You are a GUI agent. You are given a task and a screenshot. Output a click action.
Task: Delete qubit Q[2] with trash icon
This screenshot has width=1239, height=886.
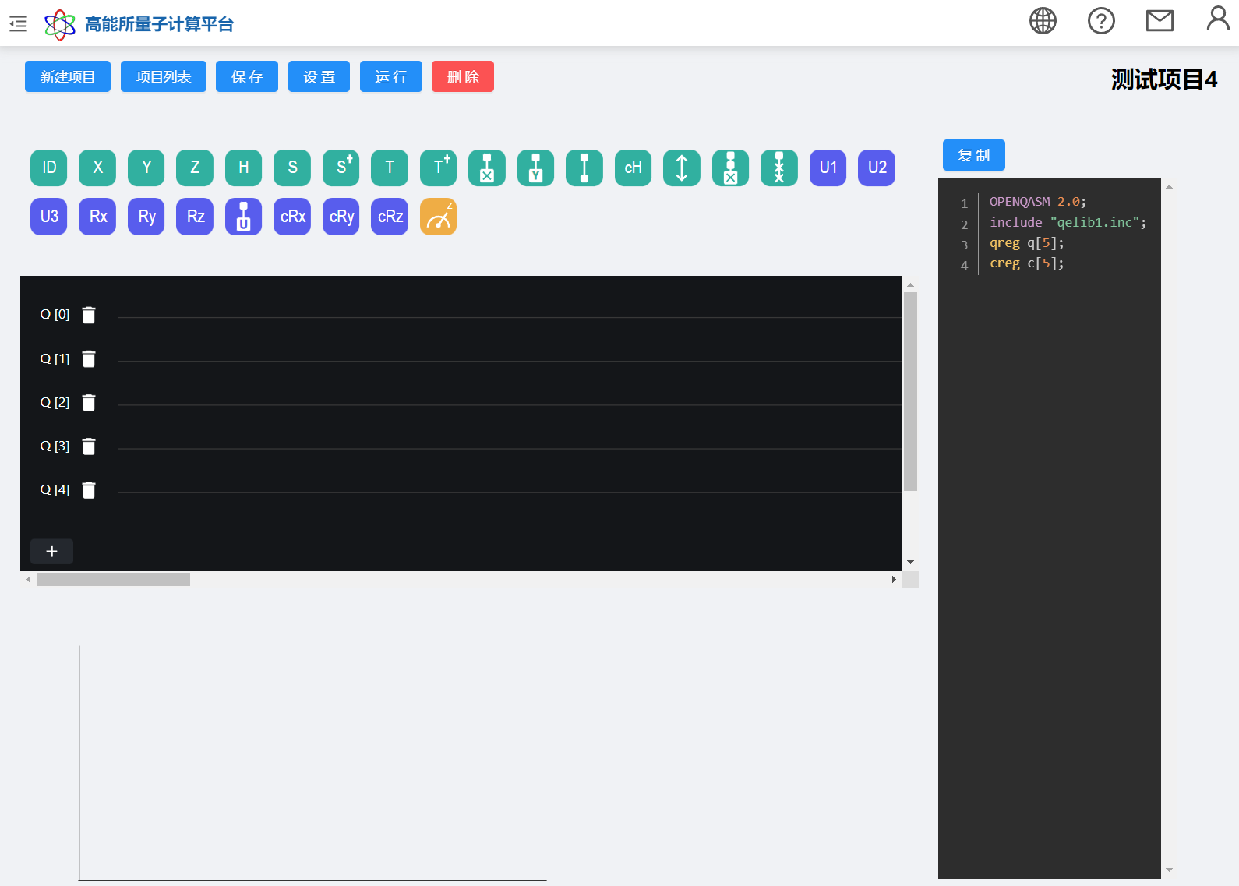click(89, 402)
